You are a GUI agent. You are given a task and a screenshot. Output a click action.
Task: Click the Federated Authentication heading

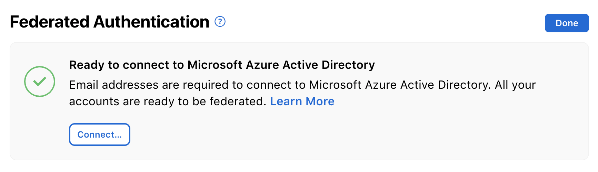click(110, 22)
